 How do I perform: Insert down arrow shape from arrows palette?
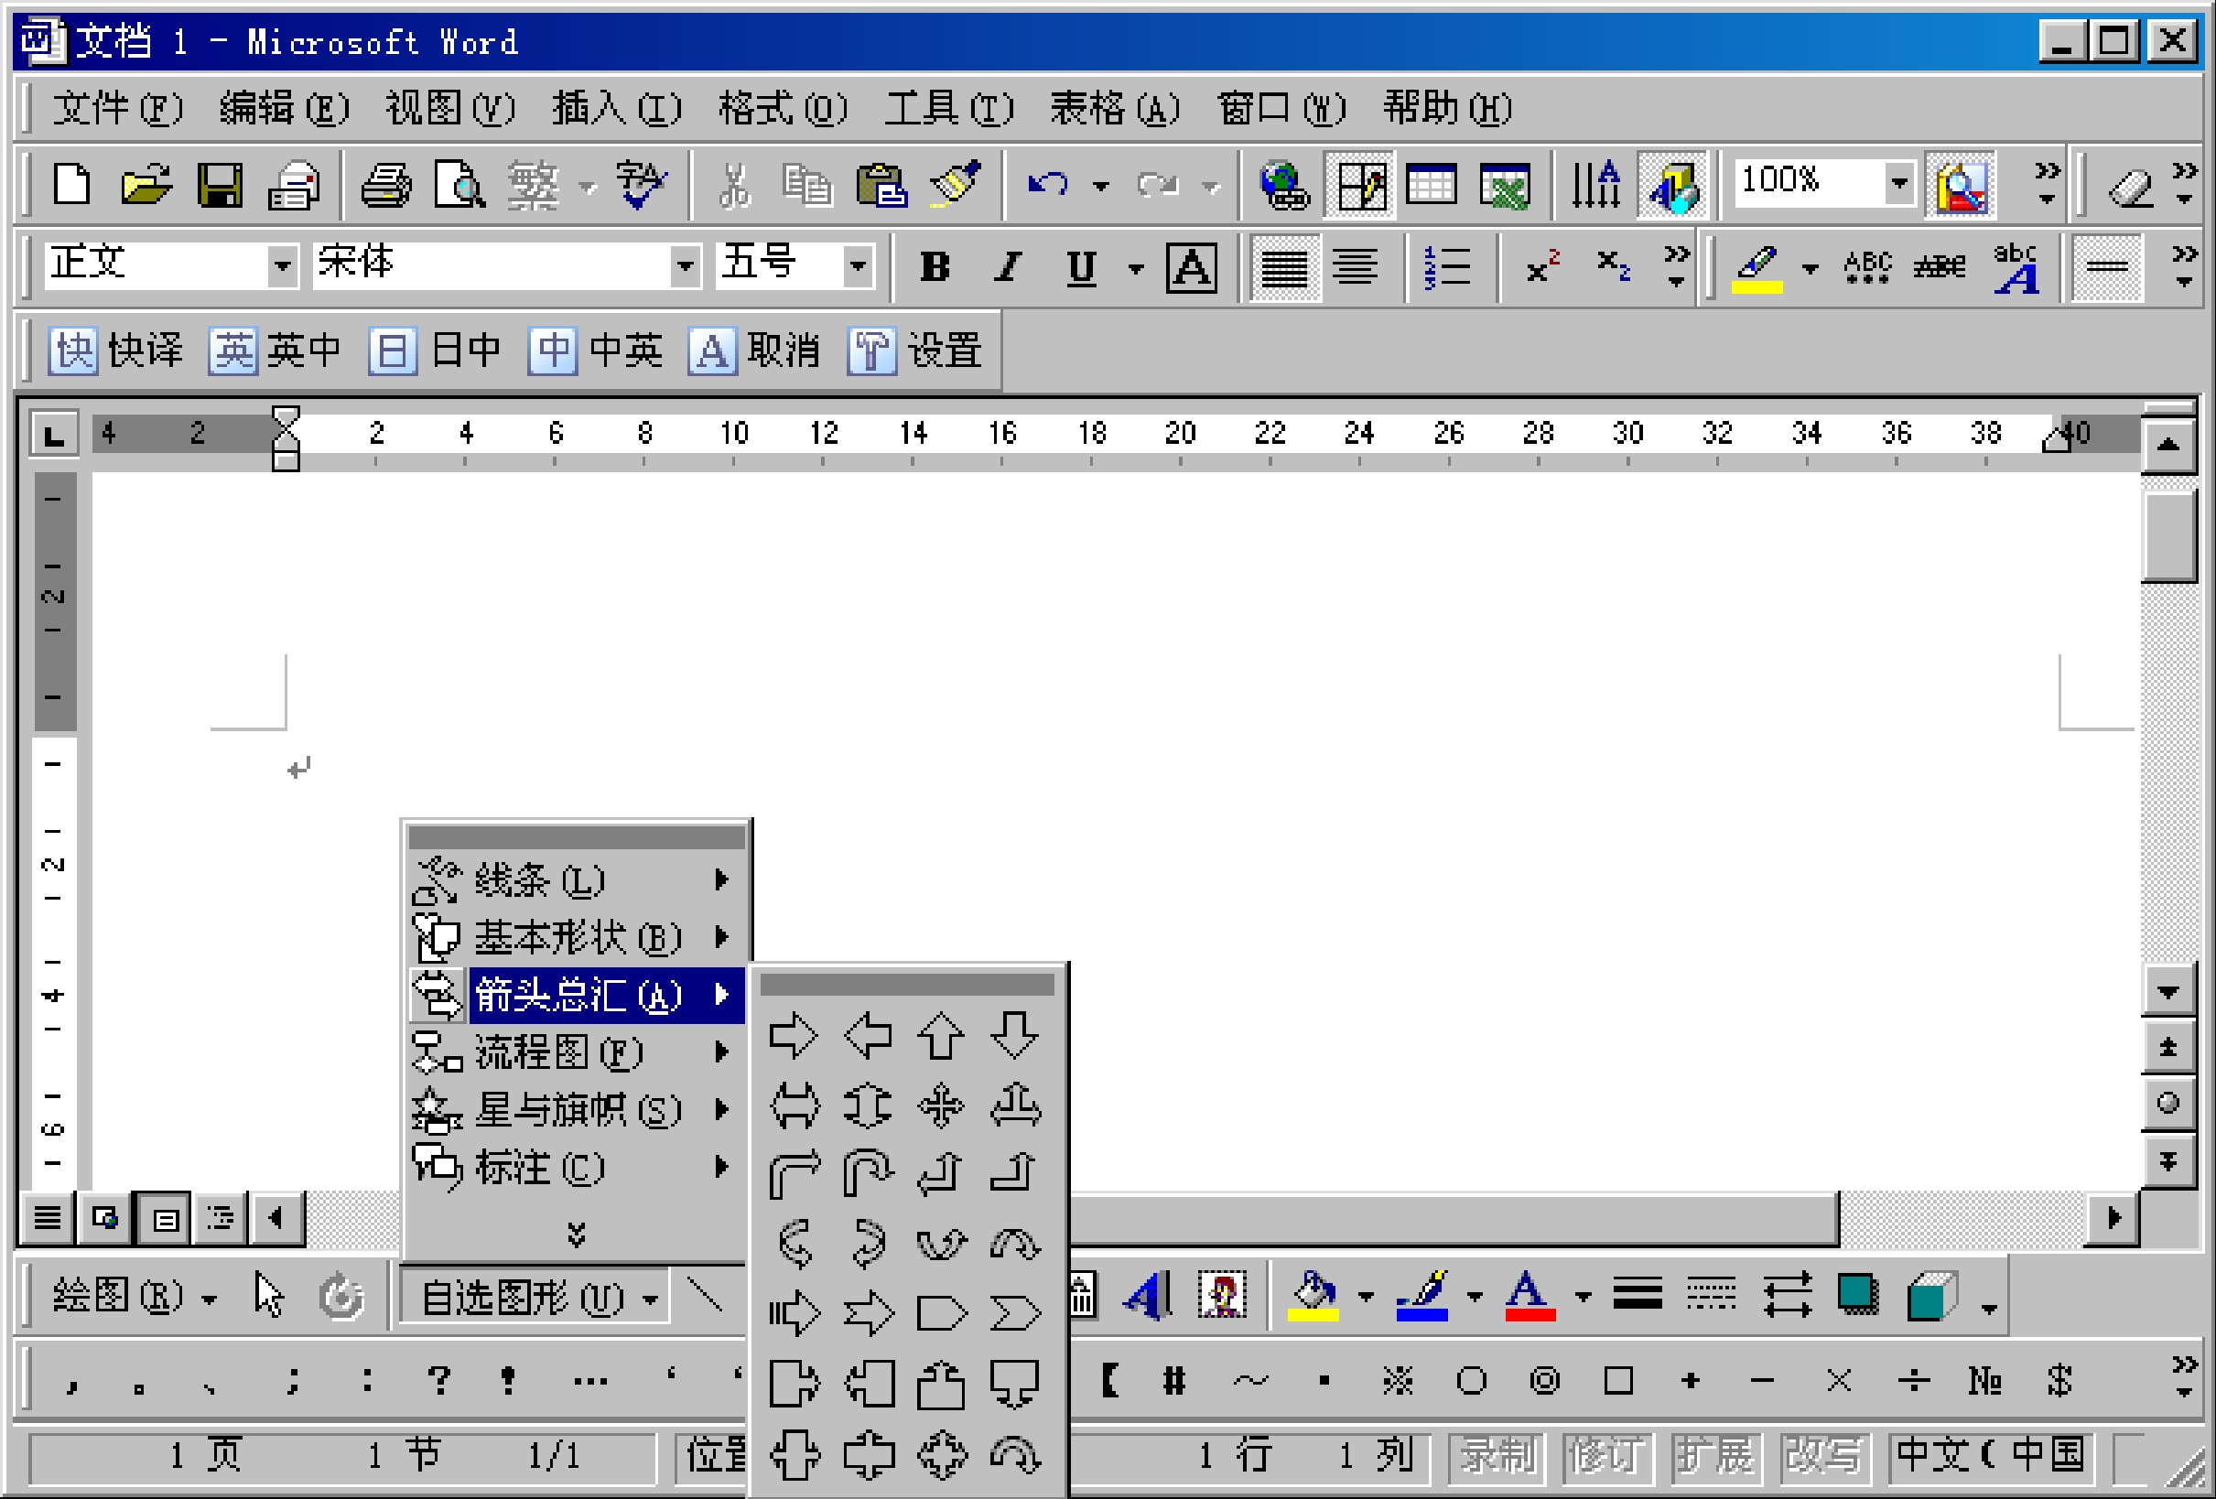(x=1014, y=1036)
